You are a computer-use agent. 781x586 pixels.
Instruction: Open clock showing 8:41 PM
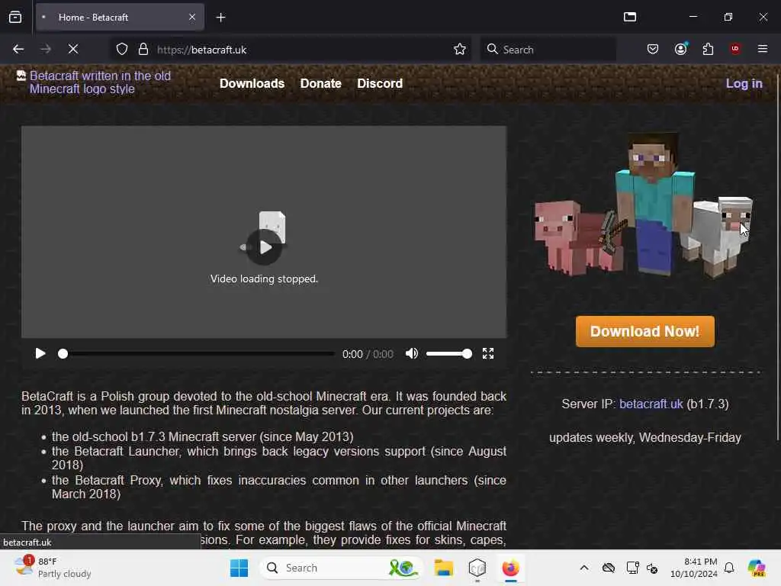694,568
